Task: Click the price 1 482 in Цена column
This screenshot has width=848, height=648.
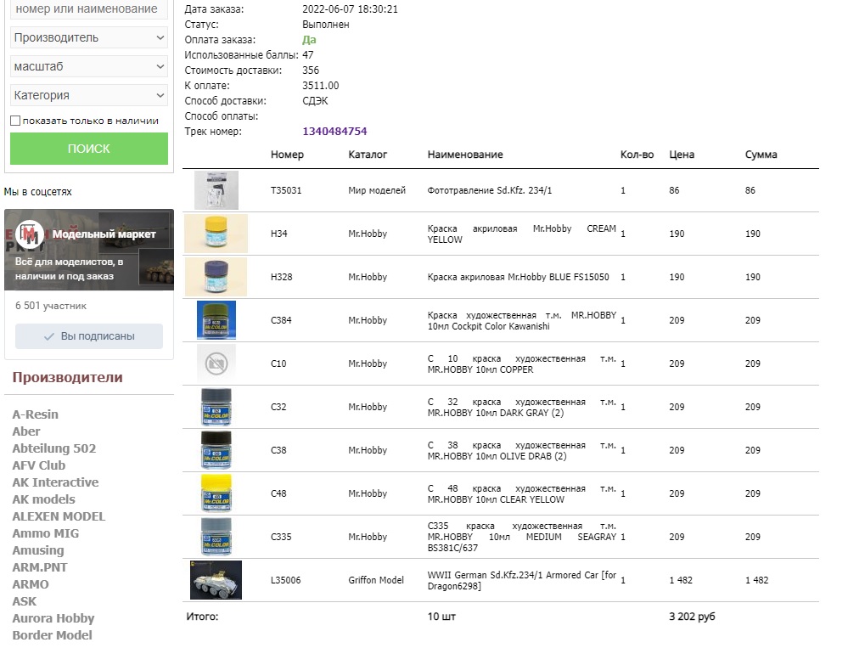Action: click(x=680, y=580)
